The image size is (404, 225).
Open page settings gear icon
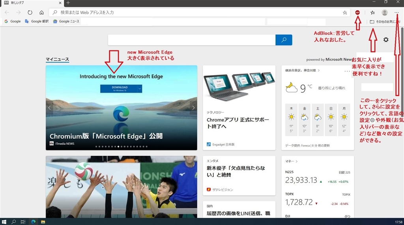[x=386, y=40]
